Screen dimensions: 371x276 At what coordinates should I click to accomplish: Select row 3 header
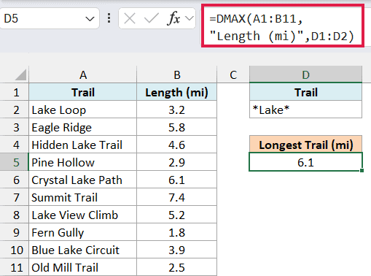(x=15, y=127)
